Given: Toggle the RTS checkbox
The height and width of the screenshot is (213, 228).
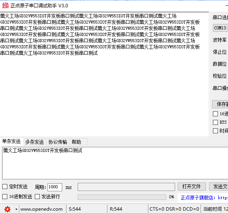Looking at the screenshot, I should pyautogui.click(x=215, y=122).
